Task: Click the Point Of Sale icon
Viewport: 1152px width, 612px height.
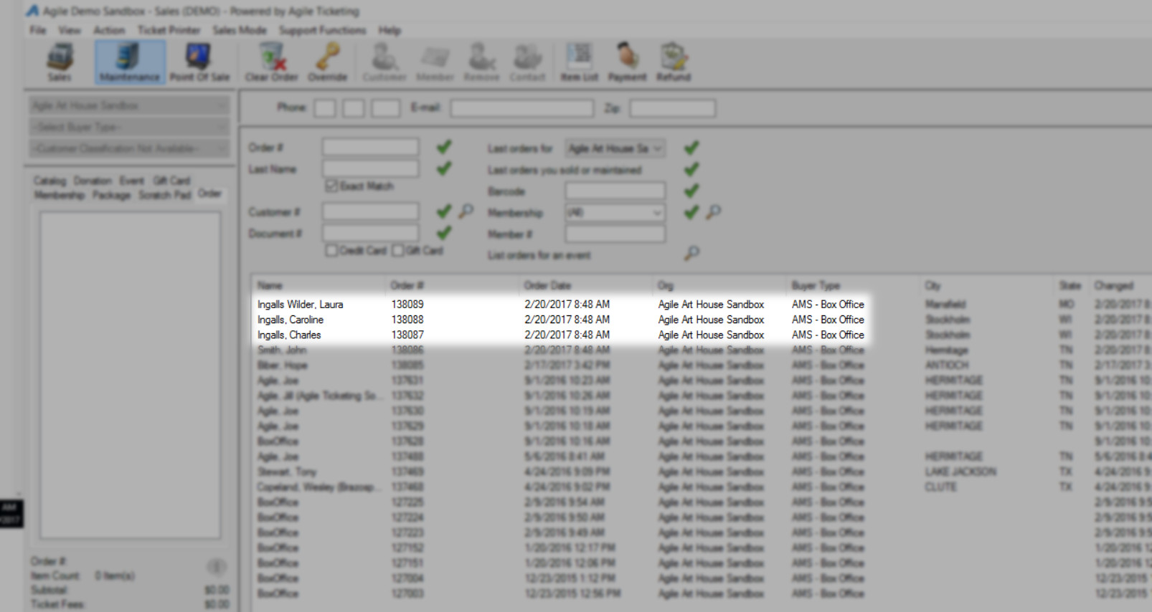Action: coord(199,62)
